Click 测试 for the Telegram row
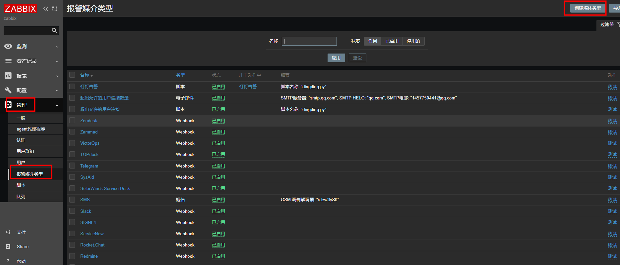The height and width of the screenshot is (265, 620). click(612, 166)
